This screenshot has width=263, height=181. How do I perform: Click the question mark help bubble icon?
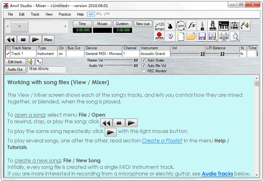170,36
